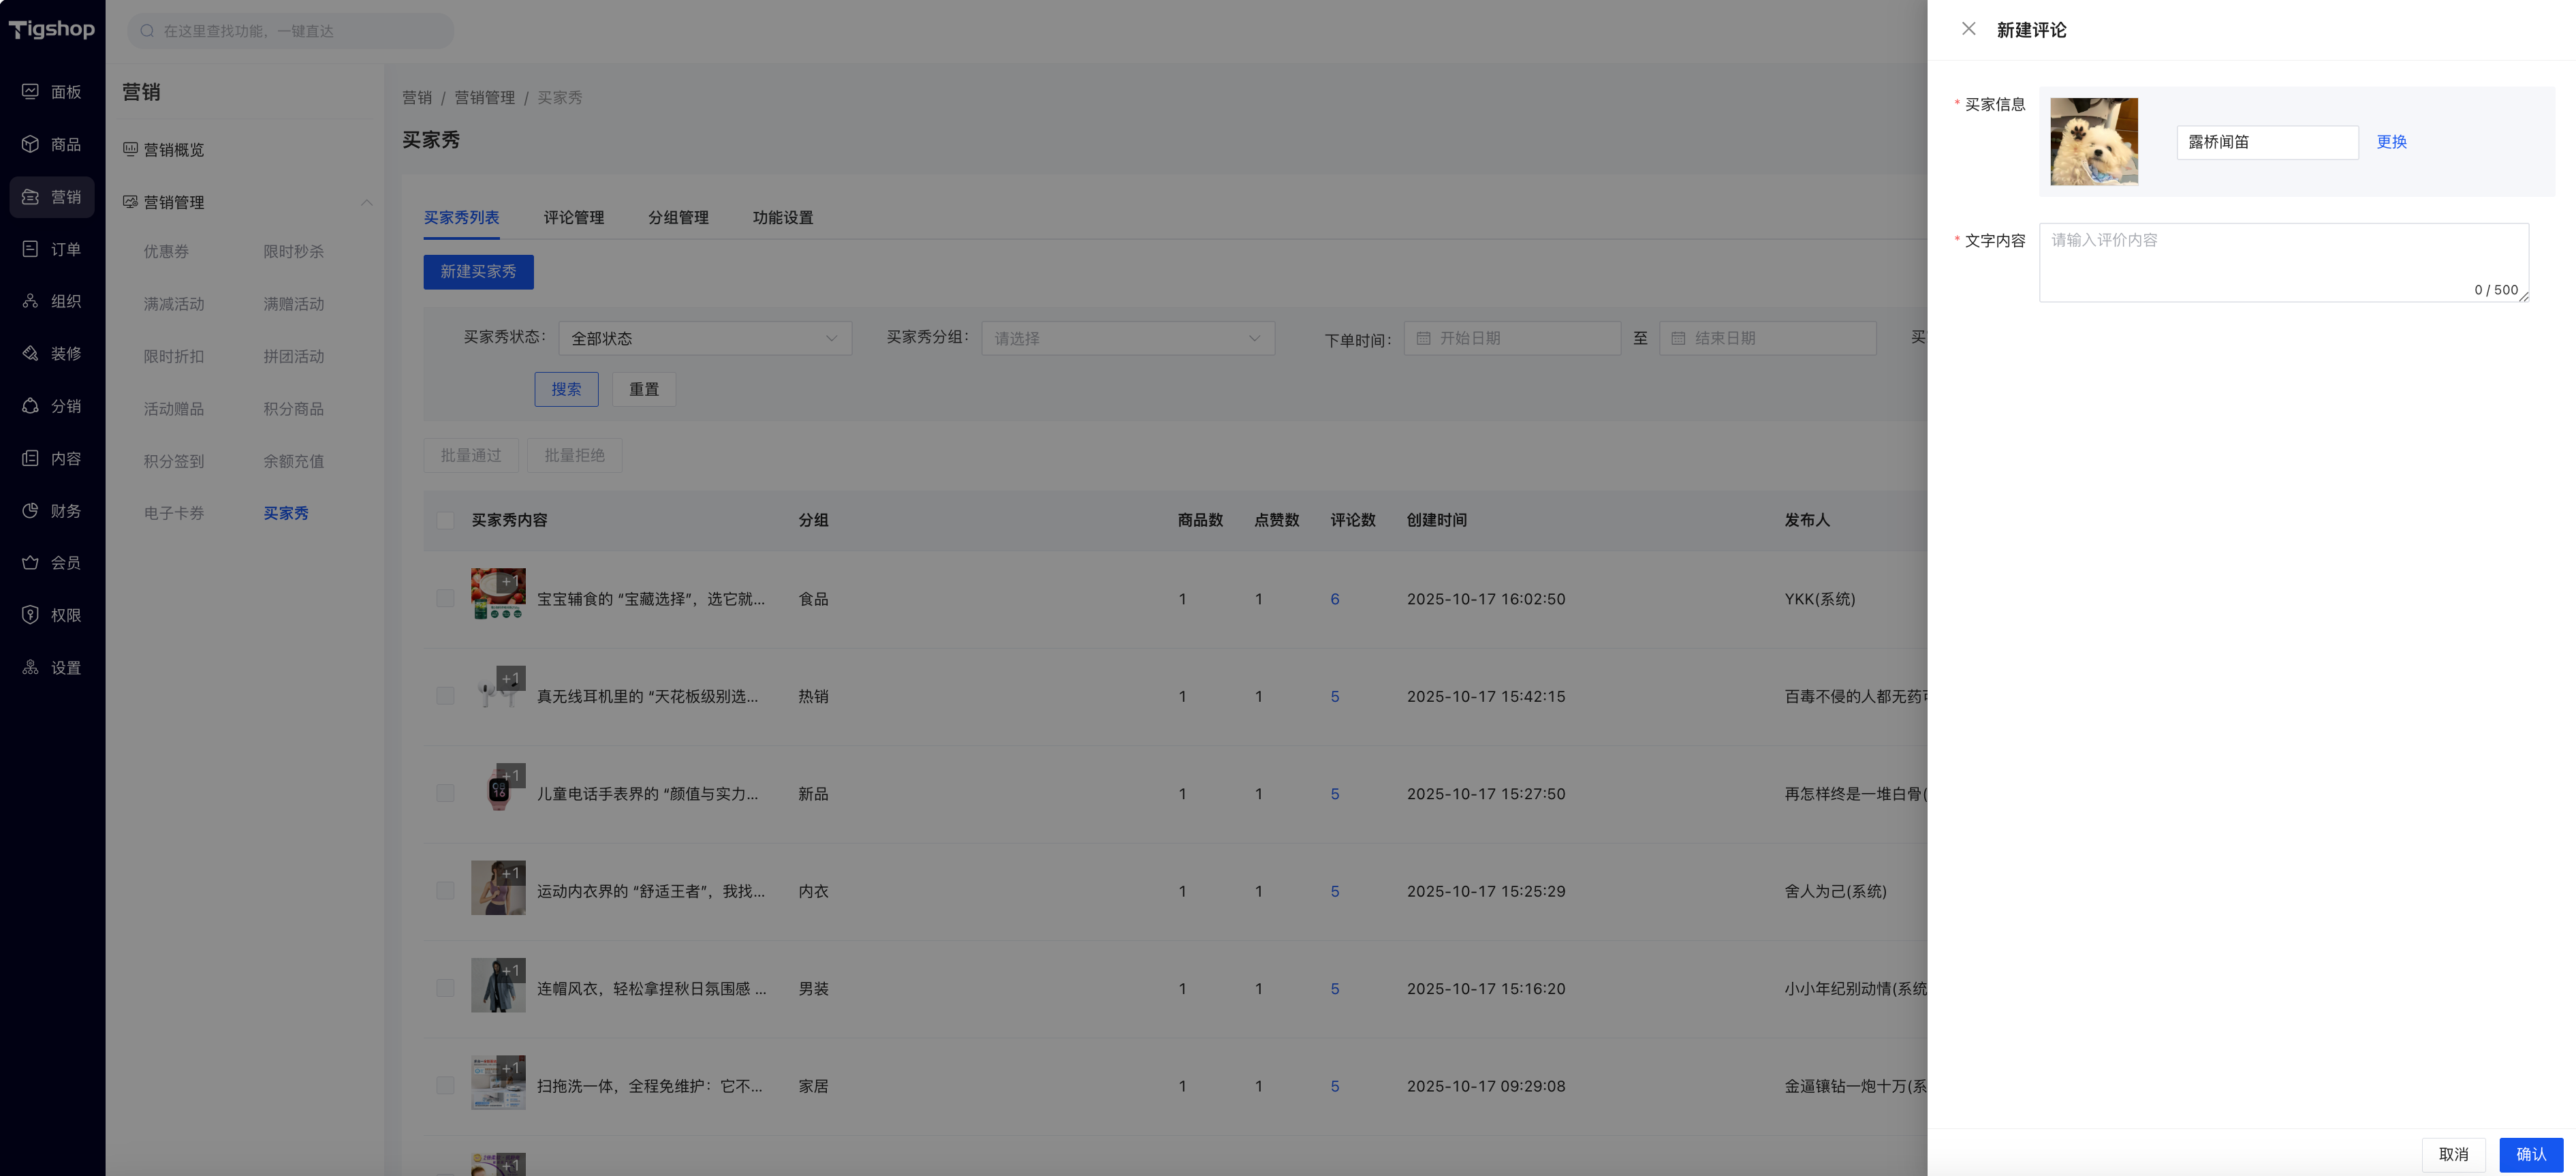Viewport: 2576px width, 1176px height.
Task: Check the 宝宝辅食 buyer show row checkbox
Action: pos(446,598)
